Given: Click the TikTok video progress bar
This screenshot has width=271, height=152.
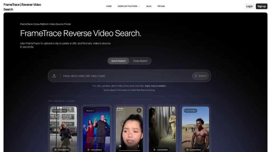Looking at the screenshot, I should tap(129, 150).
